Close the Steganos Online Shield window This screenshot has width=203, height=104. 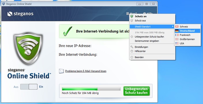tap(153, 4)
